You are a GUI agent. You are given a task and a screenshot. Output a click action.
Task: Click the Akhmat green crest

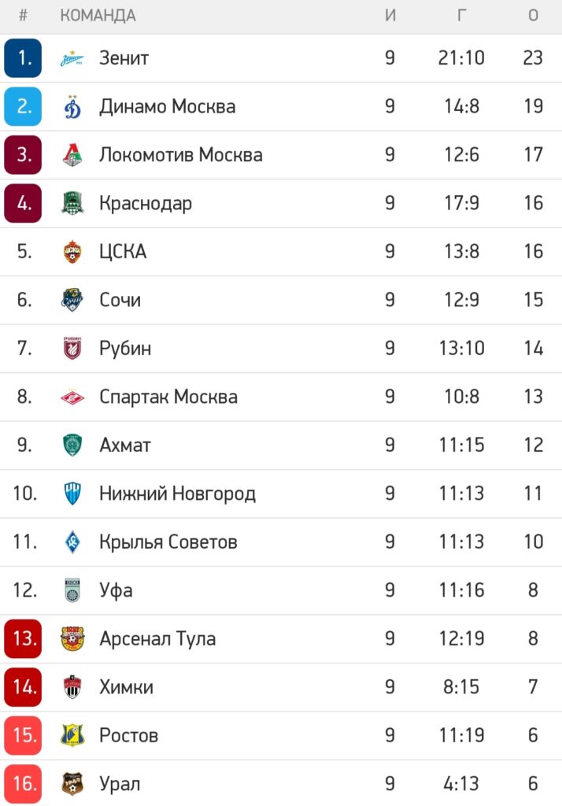72,446
